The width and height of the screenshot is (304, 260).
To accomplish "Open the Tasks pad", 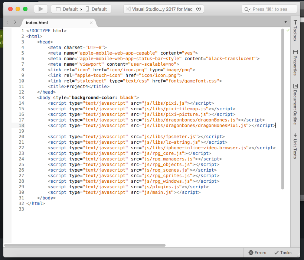I will pyautogui.click(x=283, y=253).
